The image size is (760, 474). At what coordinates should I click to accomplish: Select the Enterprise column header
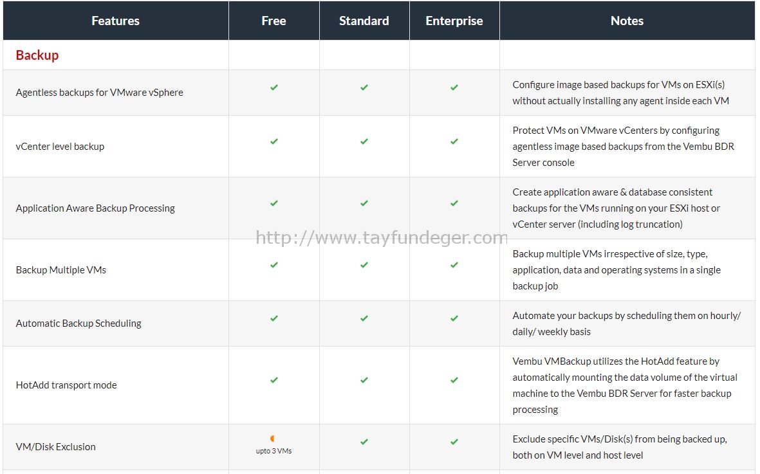coord(454,21)
